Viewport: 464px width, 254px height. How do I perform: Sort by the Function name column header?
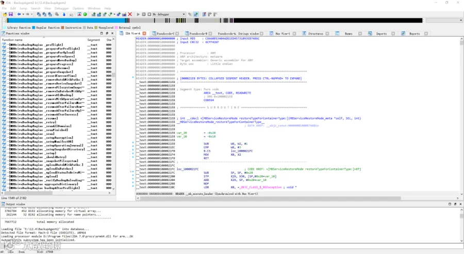tap(44, 40)
